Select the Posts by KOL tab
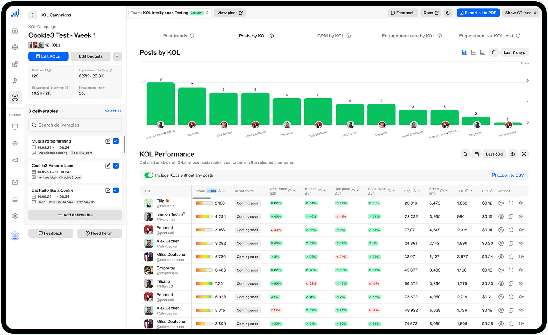This screenshot has height=335, width=548. (x=256, y=36)
